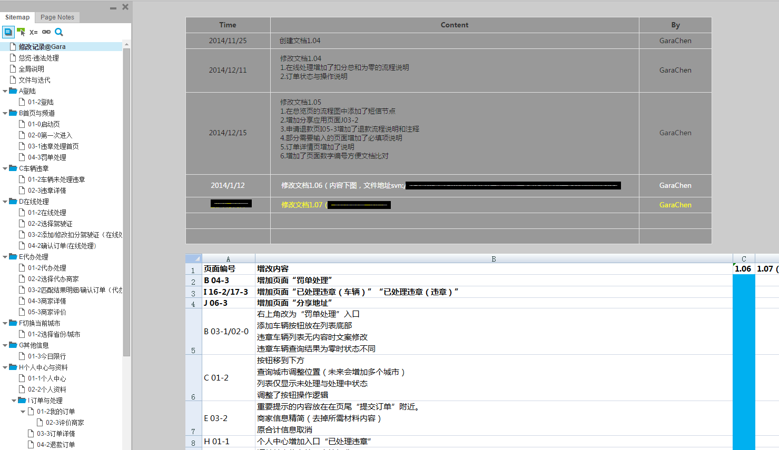Open the 01-2车辆未处理违章 page
779x450 pixels.
point(56,179)
